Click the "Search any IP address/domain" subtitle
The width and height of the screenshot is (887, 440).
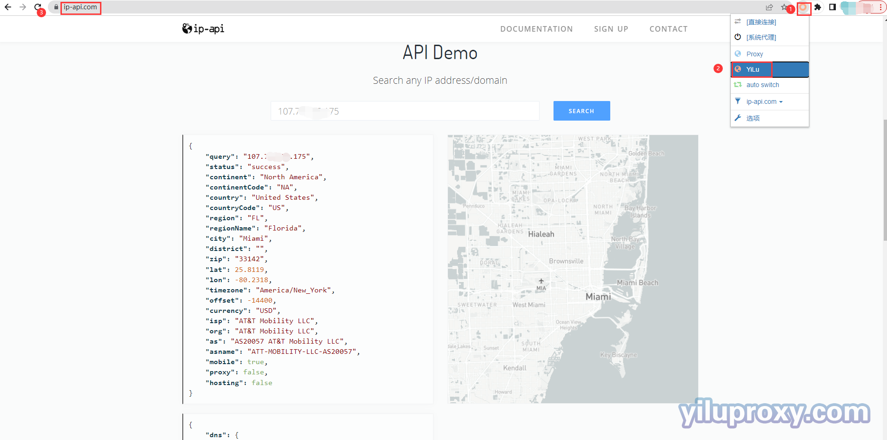tap(440, 80)
